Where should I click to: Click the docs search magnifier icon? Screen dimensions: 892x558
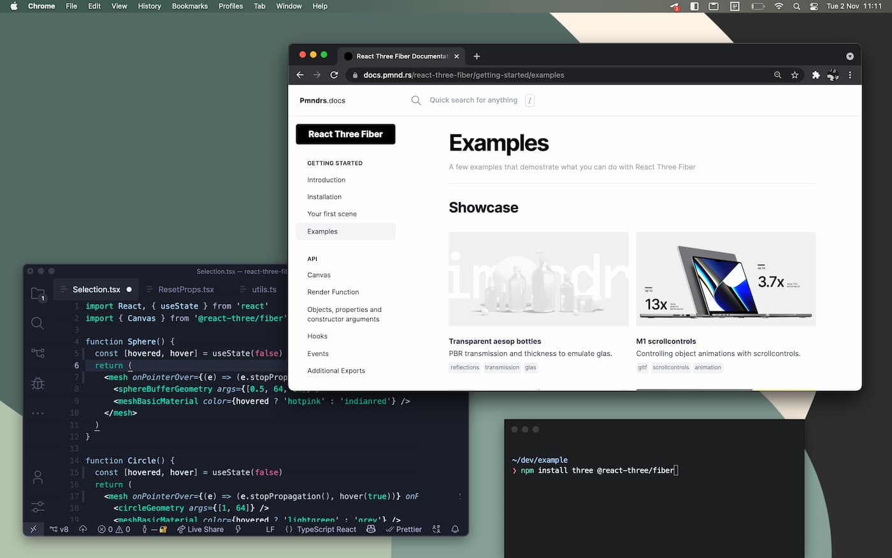tap(416, 100)
